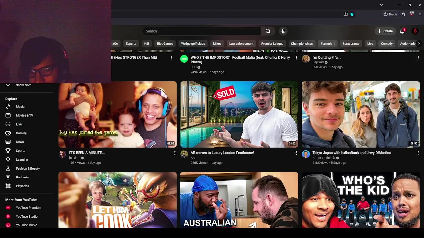Screen dimensions: 424x238
Task: Open YouTube Studio link
Action: pyautogui.click(x=26, y=216)
